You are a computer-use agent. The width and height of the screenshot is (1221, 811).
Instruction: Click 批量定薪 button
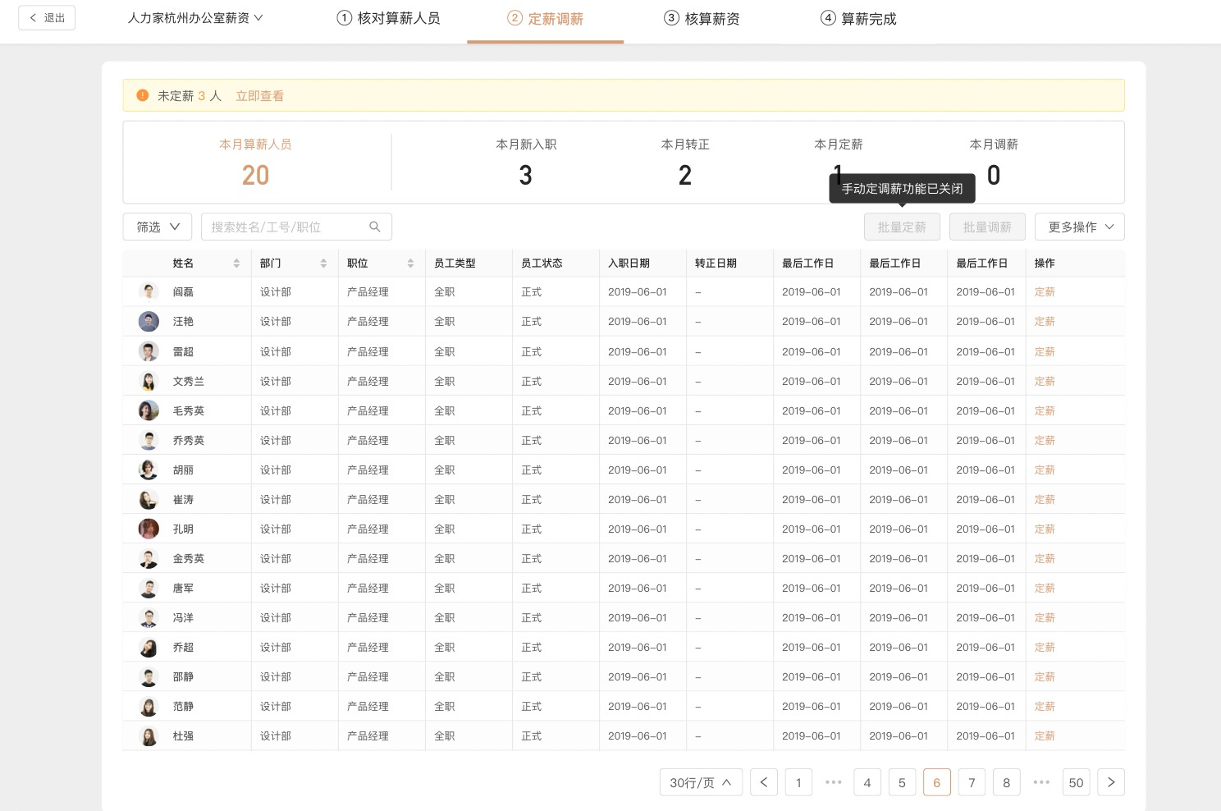902,227
